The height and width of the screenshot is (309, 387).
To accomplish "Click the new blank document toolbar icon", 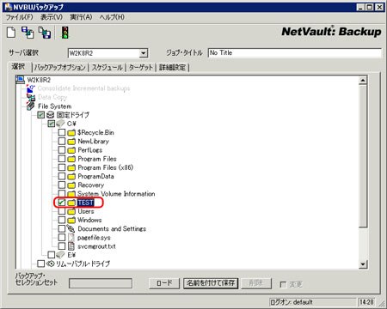I will coord(11,32).
